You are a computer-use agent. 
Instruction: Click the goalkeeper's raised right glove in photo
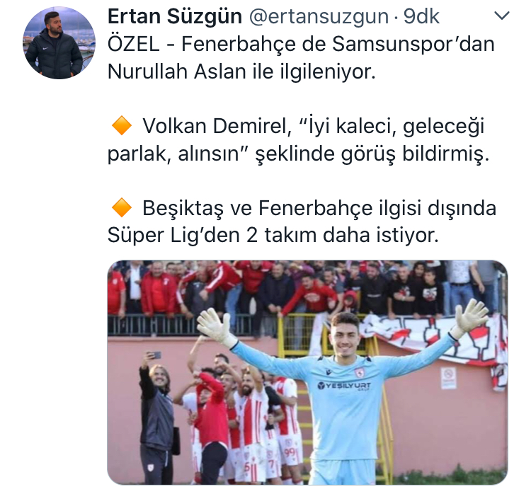click(x=215, y=328)
